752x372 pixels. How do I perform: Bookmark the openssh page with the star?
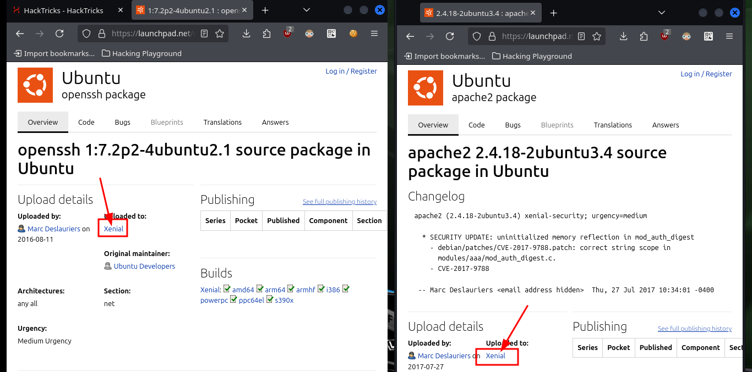(x=220, y=34)
